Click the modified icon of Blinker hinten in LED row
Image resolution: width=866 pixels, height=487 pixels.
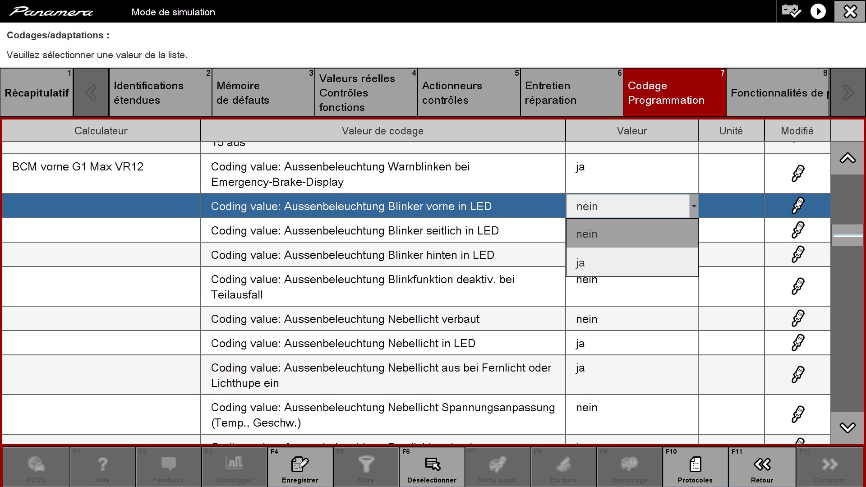pyautogui.click(x=798, y=254)
